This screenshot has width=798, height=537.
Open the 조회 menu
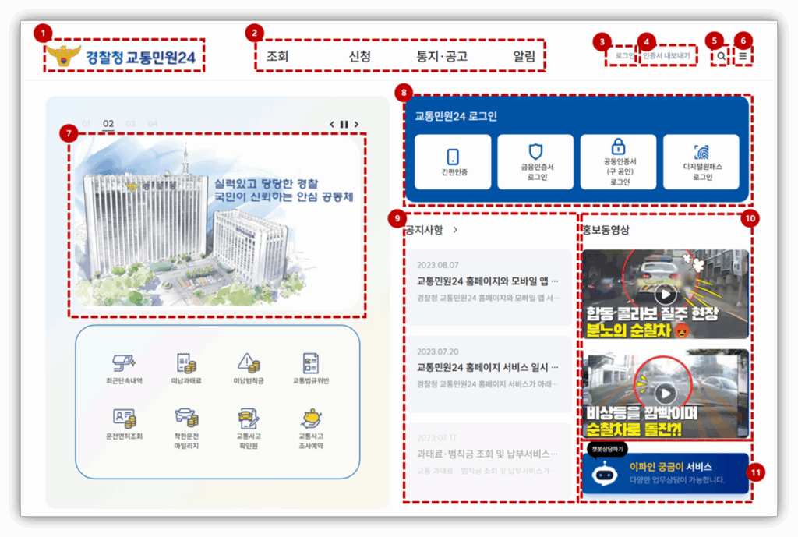(277, 56)
